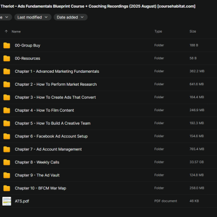Viewport: 217px width, 217px height.
Task: Click the 765.4 MB size value
Action: [197, 149]
